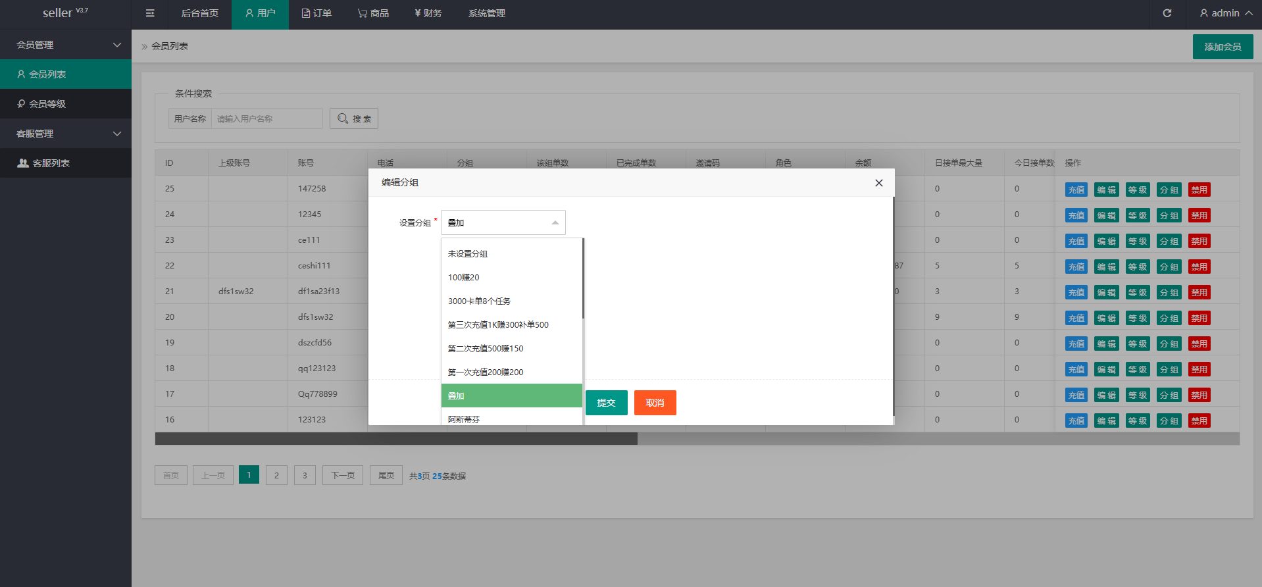
Task: Choose 阿斯蒂芬 option from the list
Action: click(512, 417)
